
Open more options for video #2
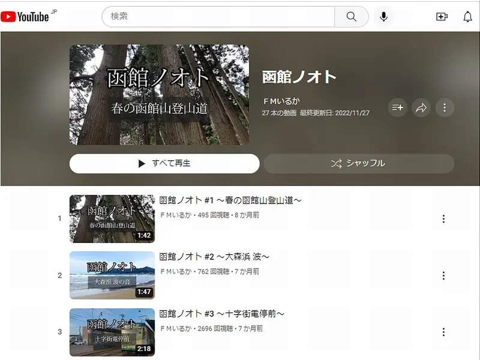tap(443, 275)
